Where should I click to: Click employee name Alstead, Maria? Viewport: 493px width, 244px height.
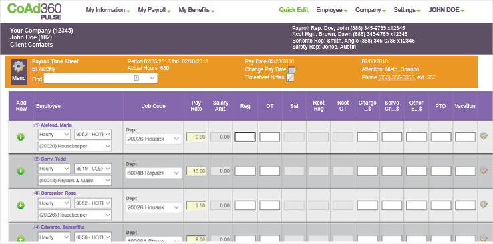(53, 125)
